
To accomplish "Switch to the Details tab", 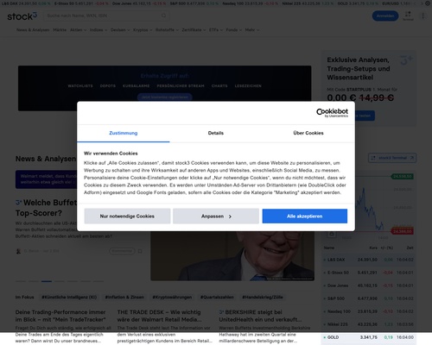I will tap(216, 133).
